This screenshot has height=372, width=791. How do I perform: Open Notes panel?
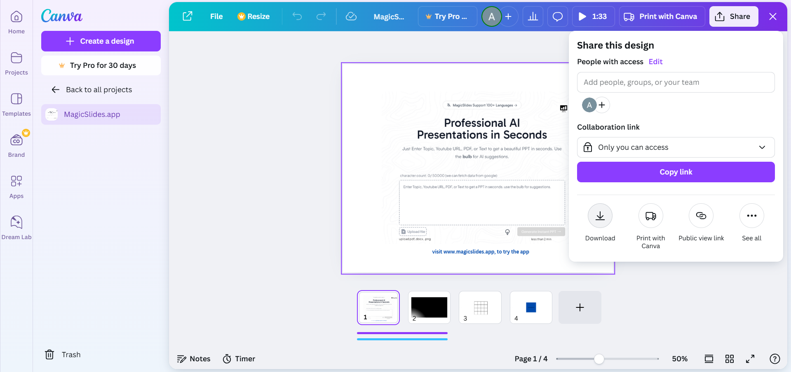click(194, 359)
